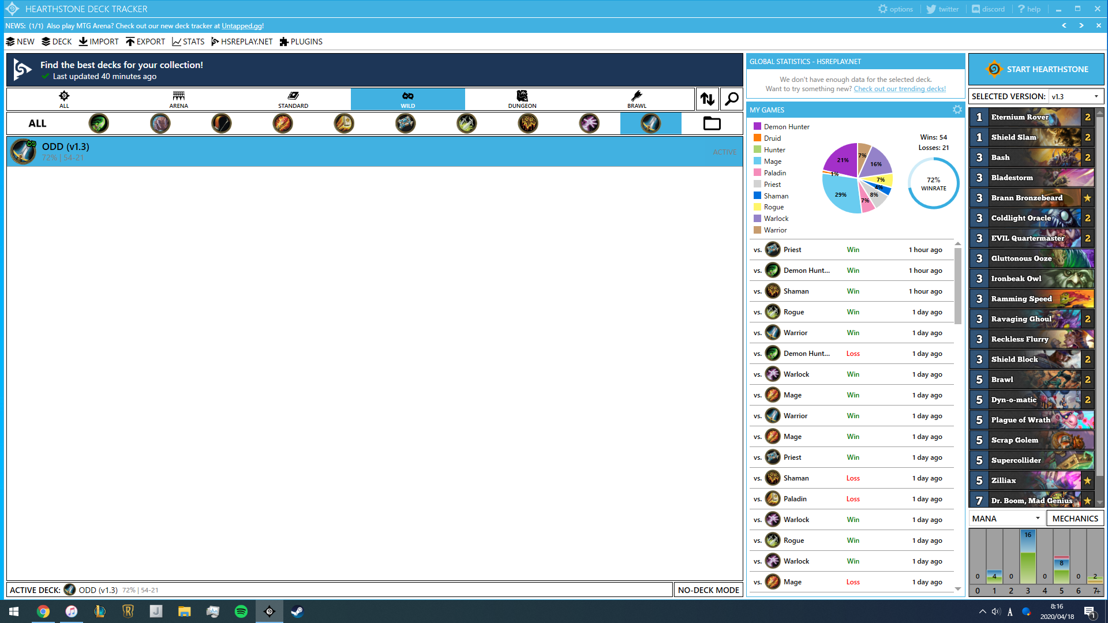Click the card list scrollbar down arrow

point(1100,502)
